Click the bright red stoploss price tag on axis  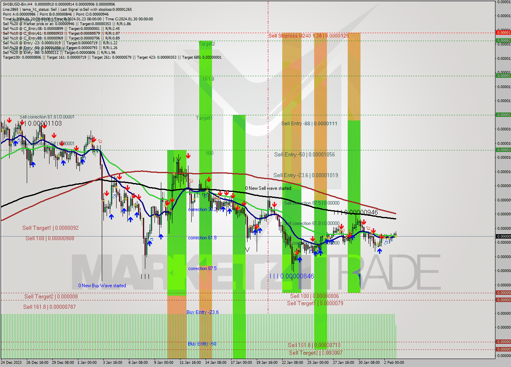(x=503, y=32)
